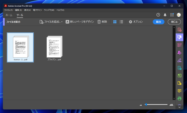Click the 閉じる button
This screenshot has height=113, width=187.
(174, 22)
